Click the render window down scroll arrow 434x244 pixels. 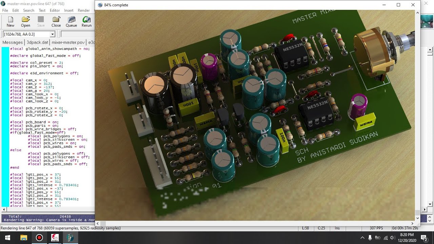417,218
